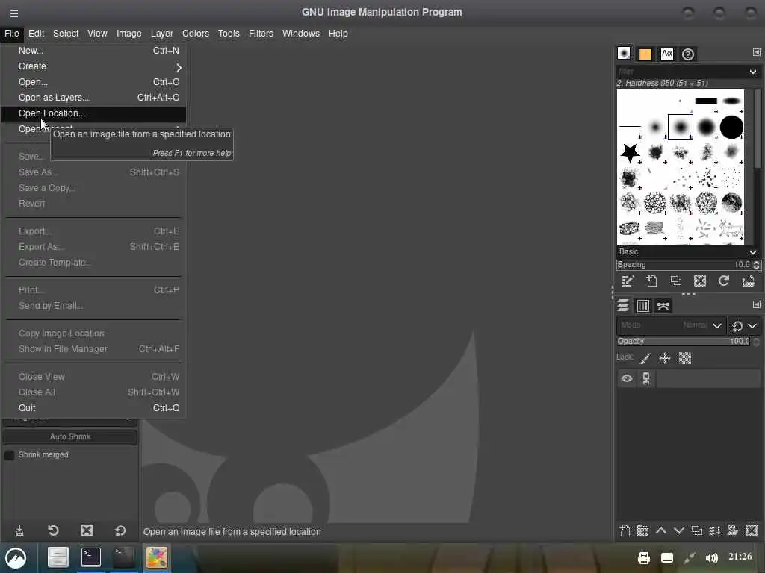
Task: Click the volume speaker tray icon
Action: tap(712, 558)
